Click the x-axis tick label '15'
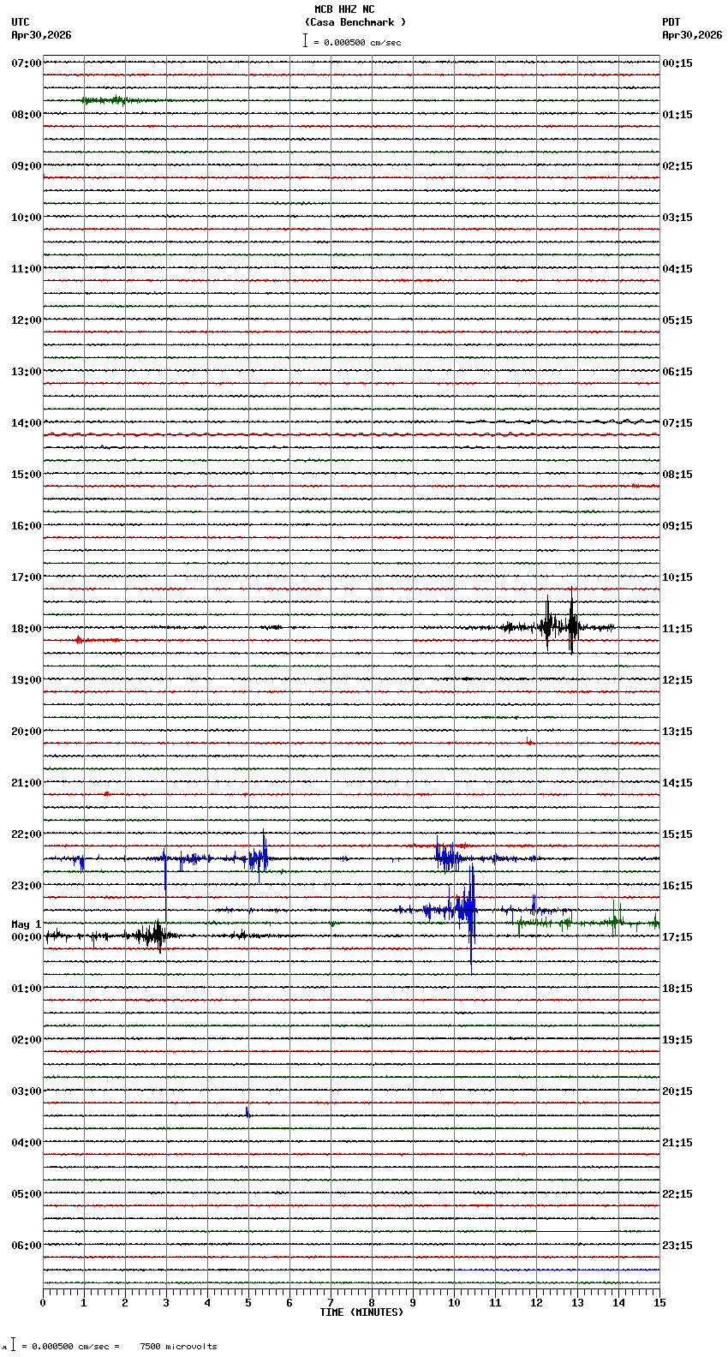728x1357 pixels. coord(659,1303)
